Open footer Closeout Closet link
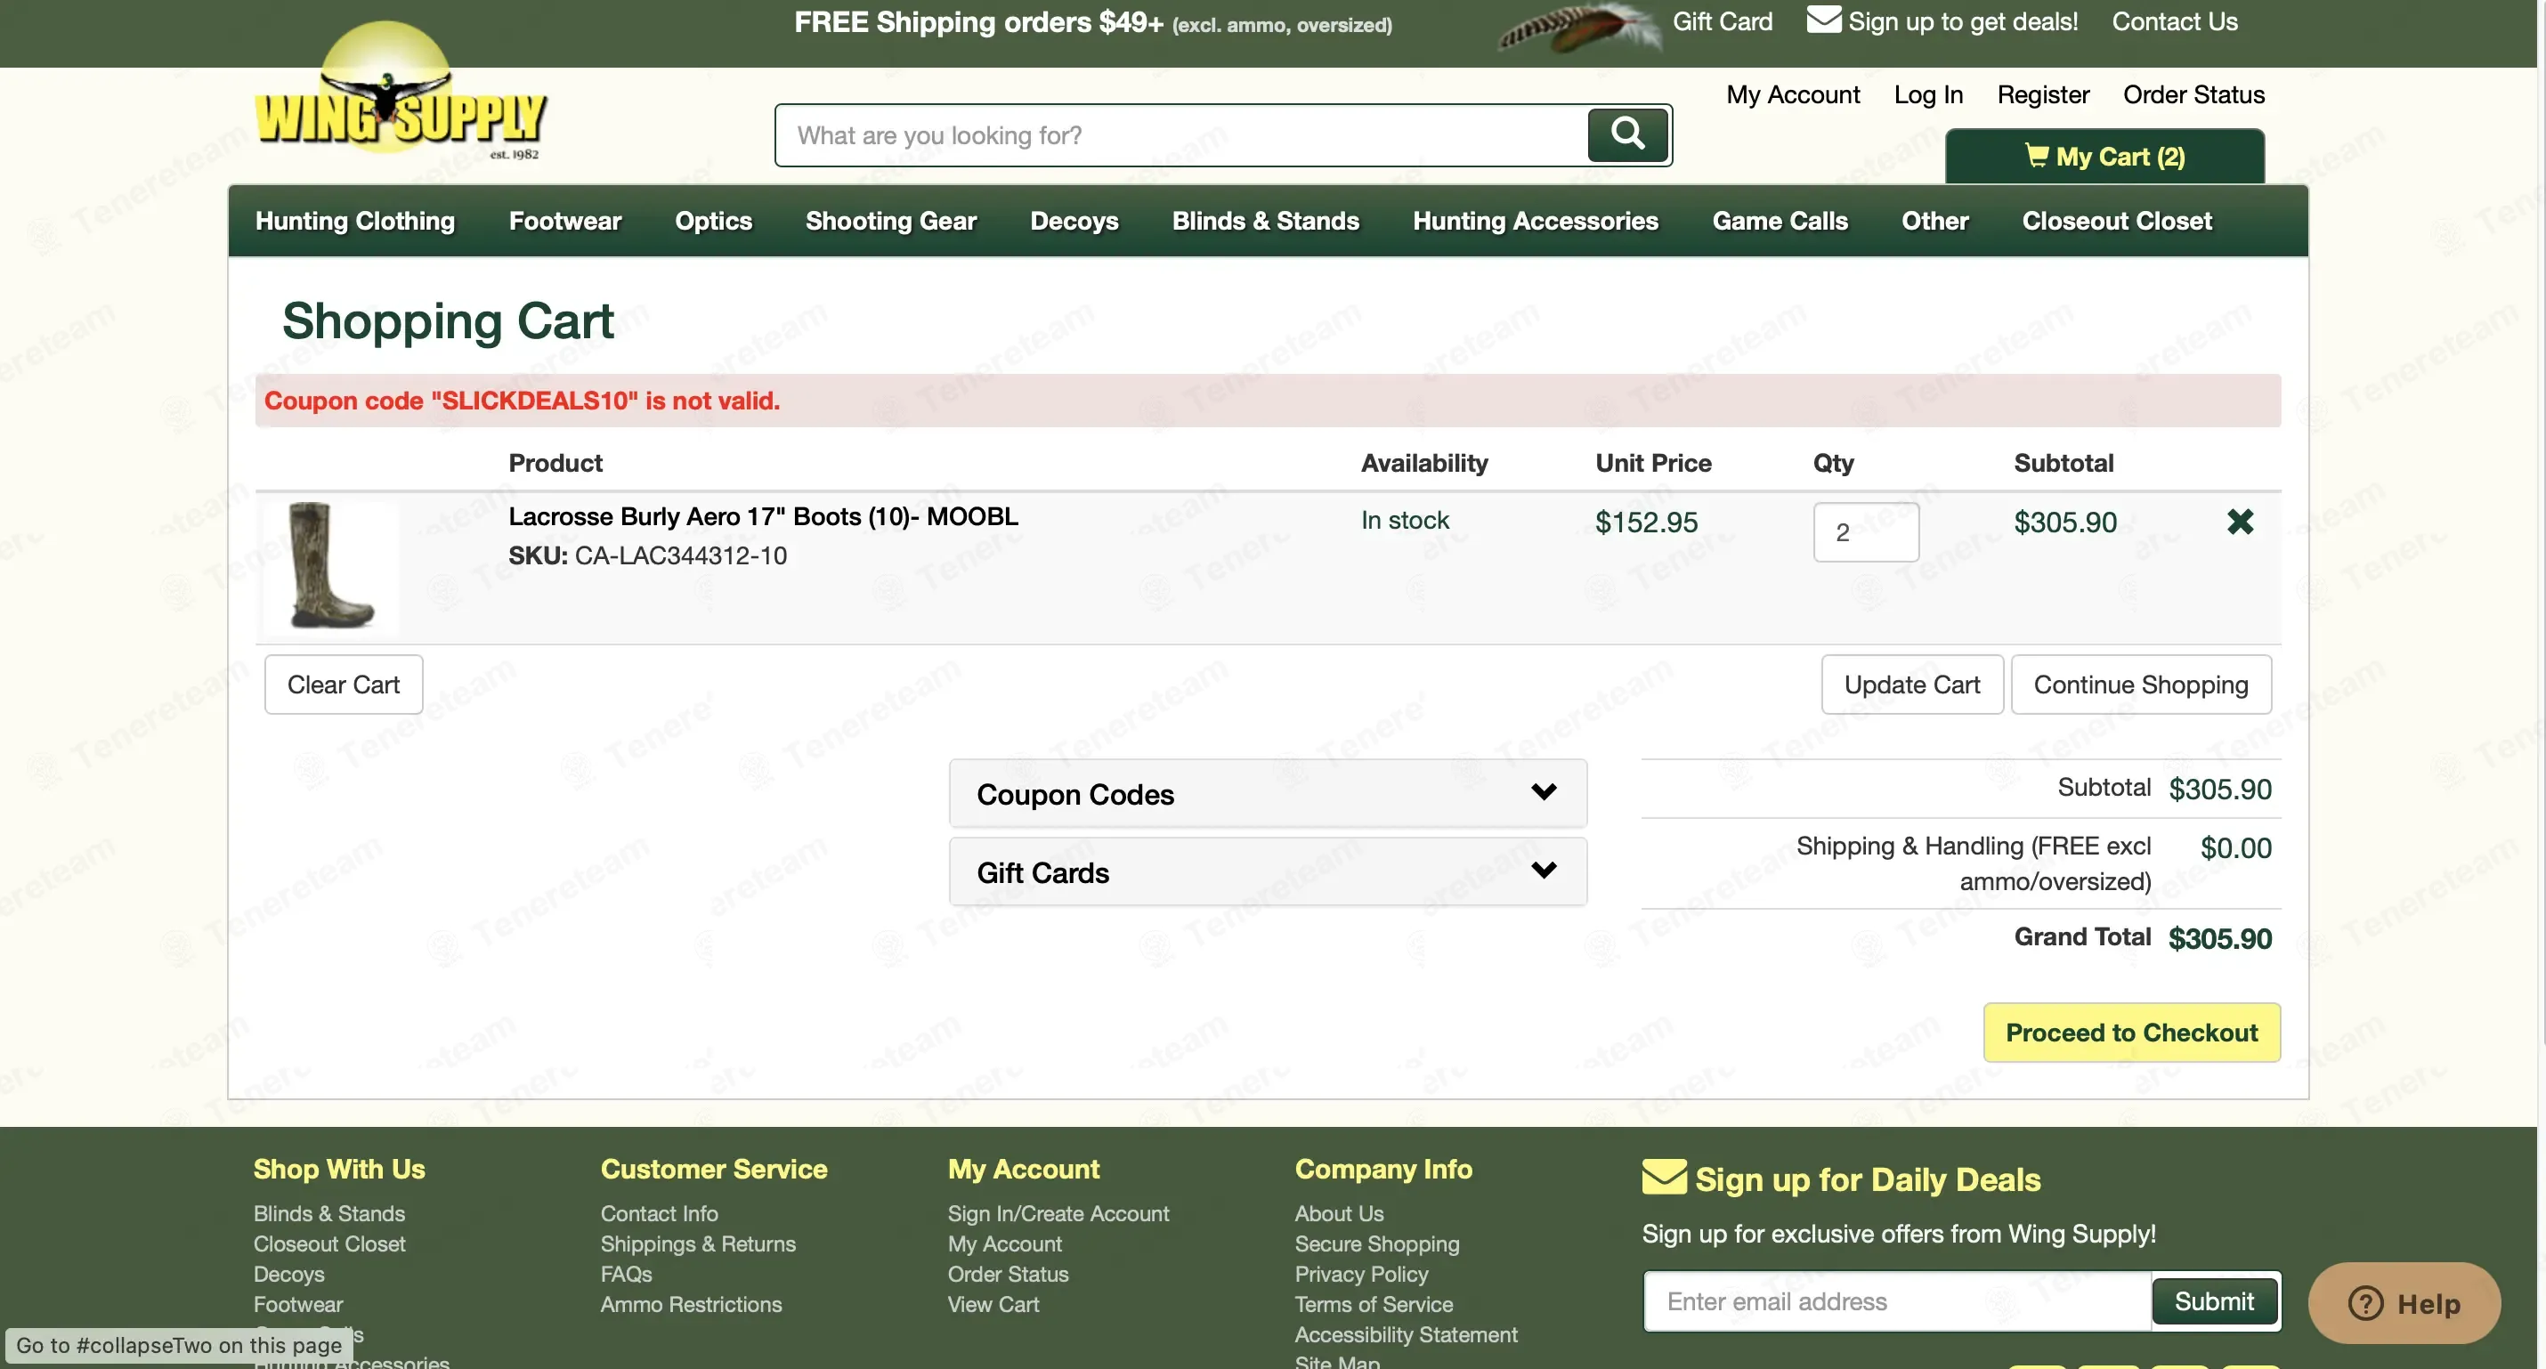Image resolution: width=2546 pixels, height=1369 pixels. pyautogui.click(x=329, y=1243)
